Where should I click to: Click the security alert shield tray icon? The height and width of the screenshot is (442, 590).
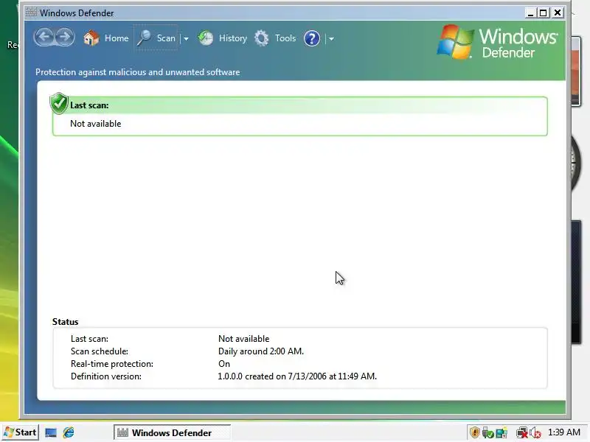[x=475, y=432]
